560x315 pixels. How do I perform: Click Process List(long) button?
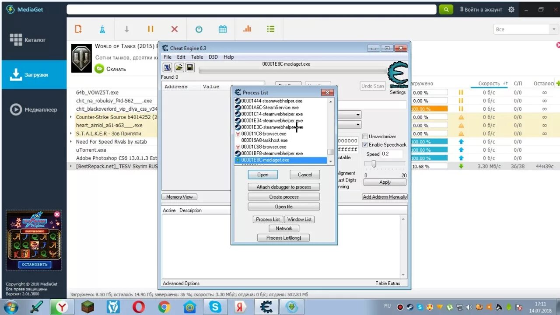tap(284, 238)
